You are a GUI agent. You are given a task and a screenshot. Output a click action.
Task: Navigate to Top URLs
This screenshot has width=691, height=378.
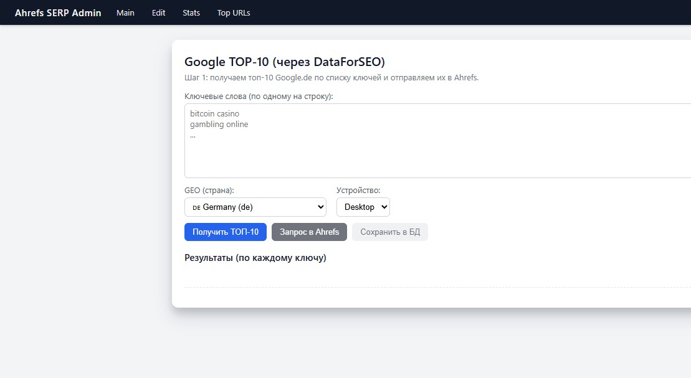(x=233, y=12)
